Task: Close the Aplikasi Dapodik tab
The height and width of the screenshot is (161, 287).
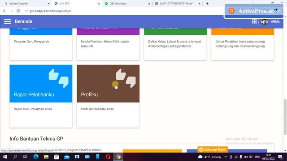Action: coord(48,4)
